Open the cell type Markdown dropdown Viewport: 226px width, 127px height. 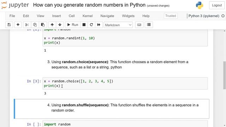pyautogui.click(x=118, y=25)
